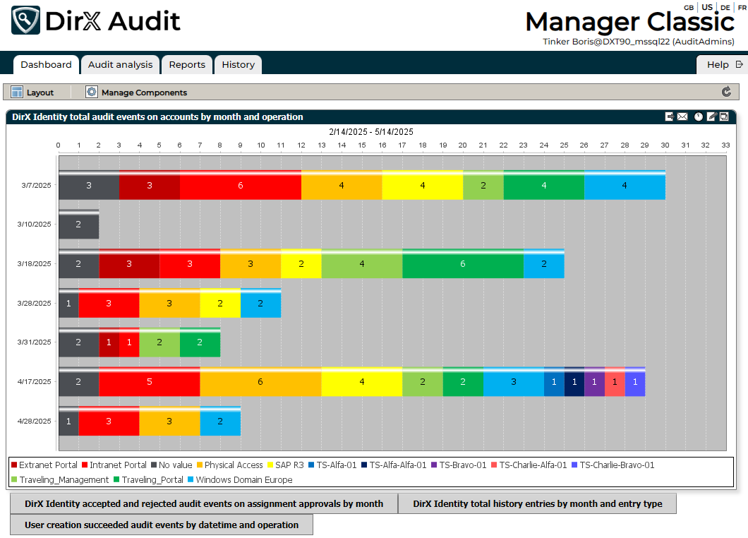This screenshot has width=748, height=538.
Task: Click the orange 6 bar segment for 4/17/2025
Action: pos(260,382)
